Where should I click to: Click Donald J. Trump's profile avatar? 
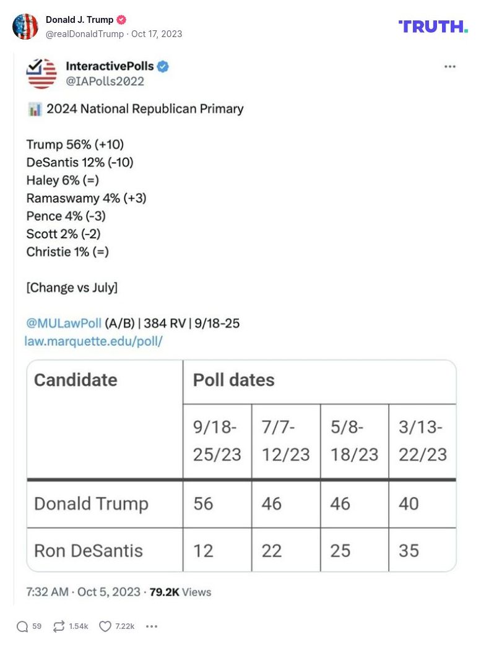(x=25, y=27)
